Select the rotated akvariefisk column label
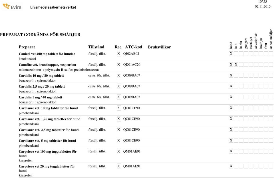 coord(256,41)
